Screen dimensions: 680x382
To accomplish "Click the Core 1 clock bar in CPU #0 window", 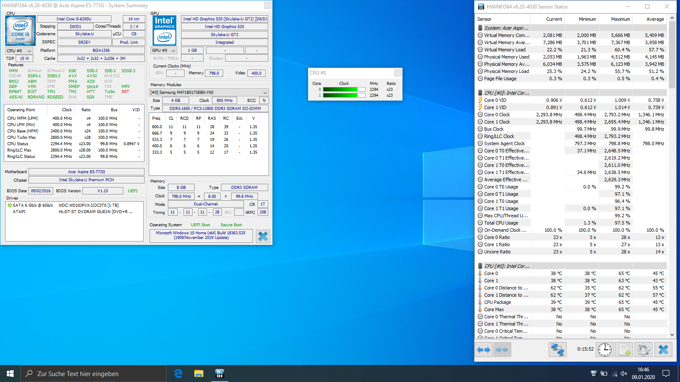I will coord(344,95).
